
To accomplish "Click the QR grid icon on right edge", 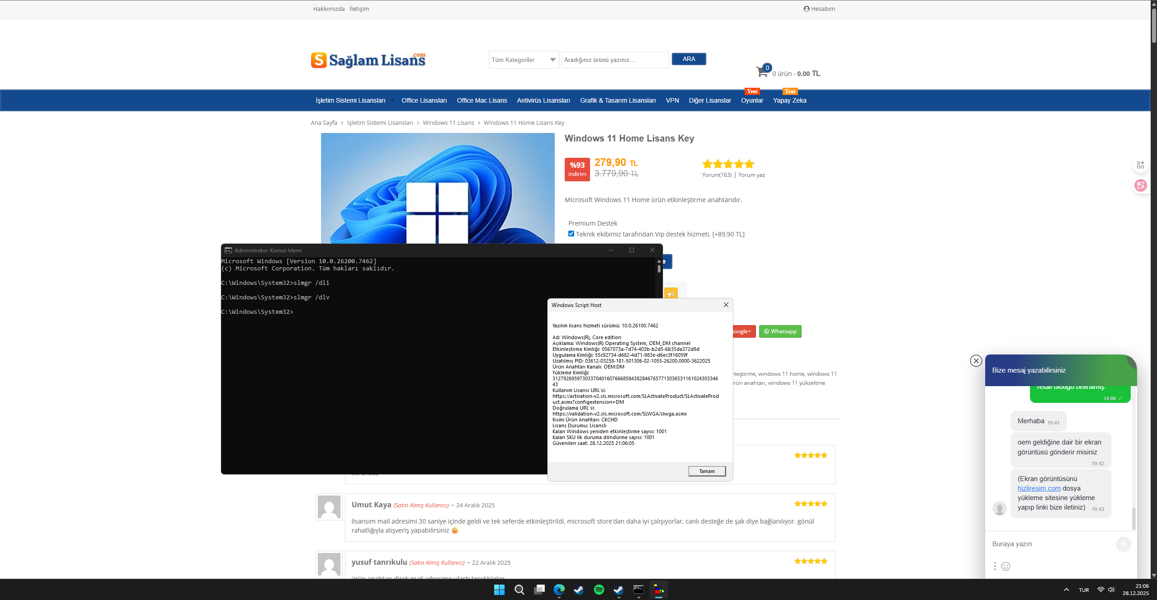I will point(1140,165).
